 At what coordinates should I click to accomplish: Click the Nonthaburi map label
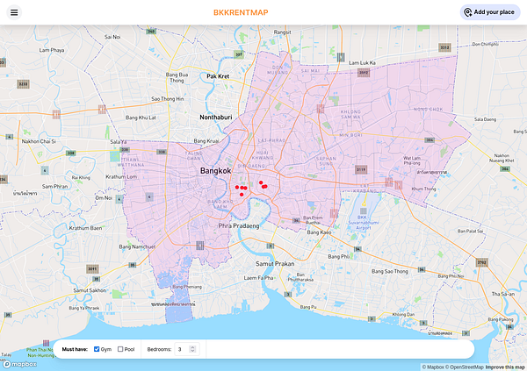tap(216, 118)
